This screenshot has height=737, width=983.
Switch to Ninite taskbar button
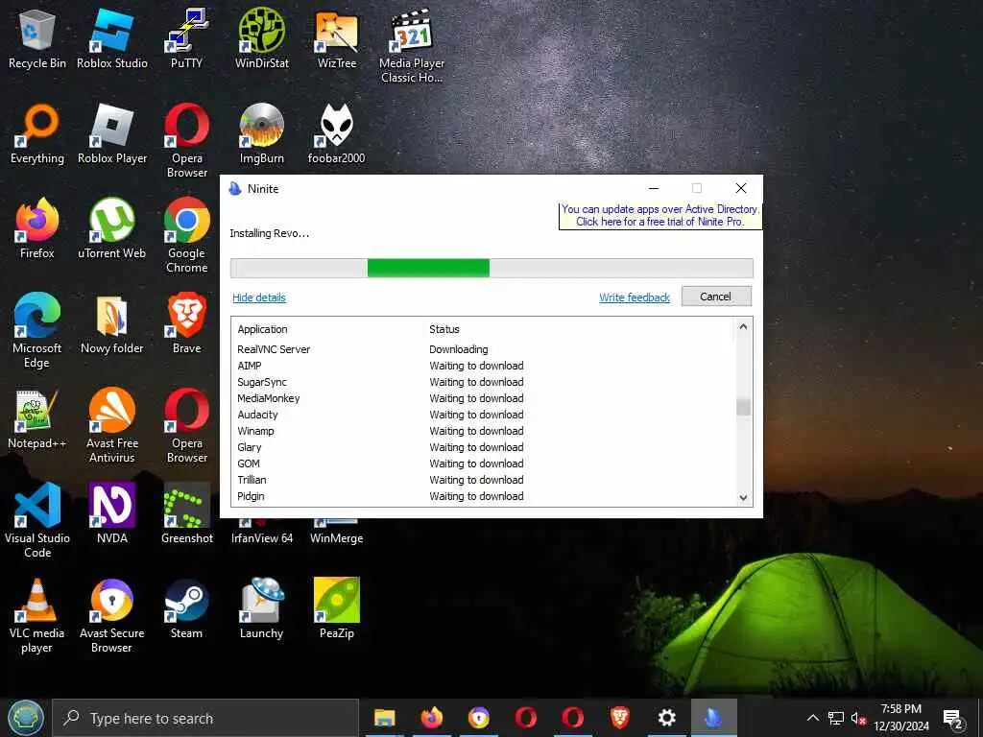(x=713, y=718)
